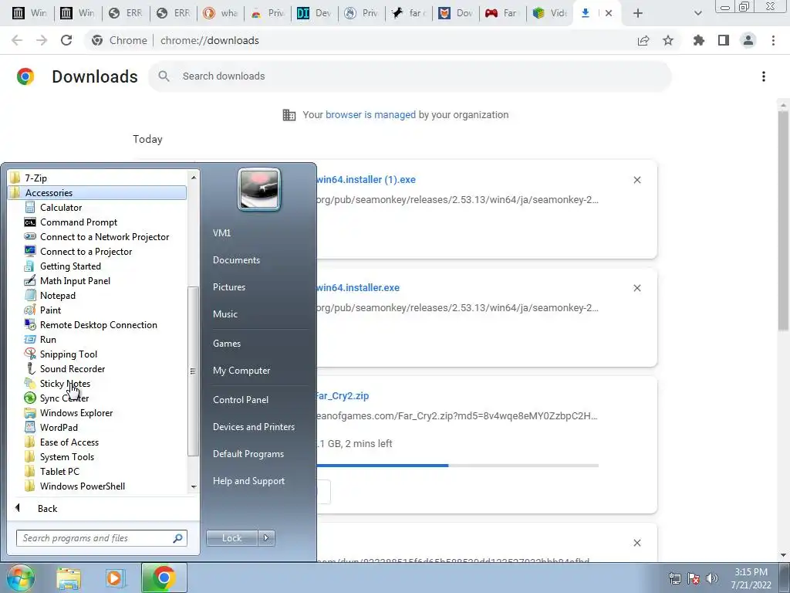
Task: Open the shutdown options arrow beside Lock
Action: (266, 538)
